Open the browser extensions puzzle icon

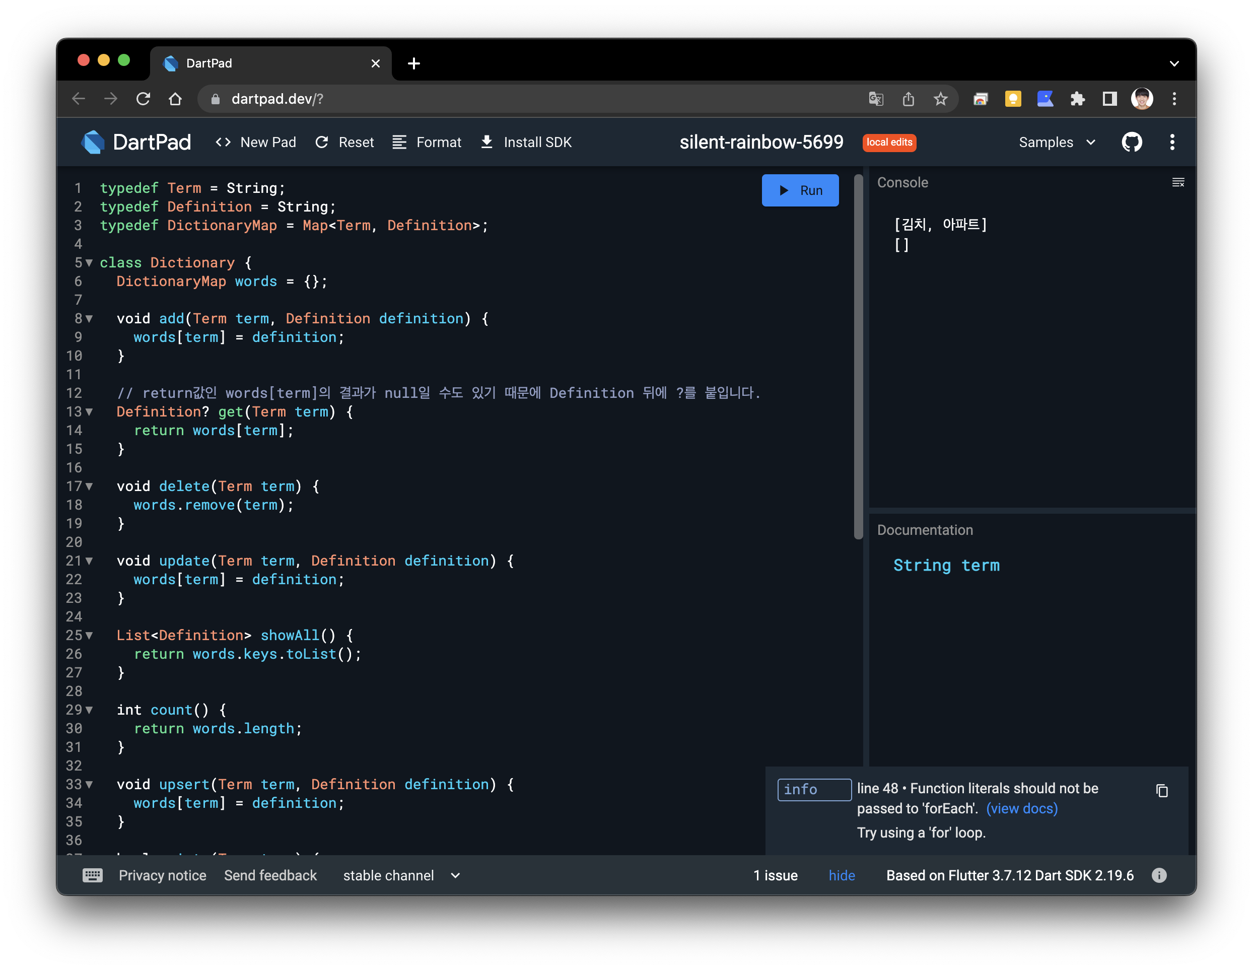[1077, 99]
